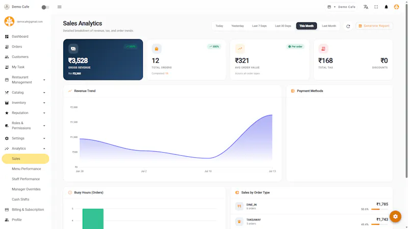Click the Analytics chart icon in sidebar
The width and height of the screenshot is (408, 229).
(7, 149)
